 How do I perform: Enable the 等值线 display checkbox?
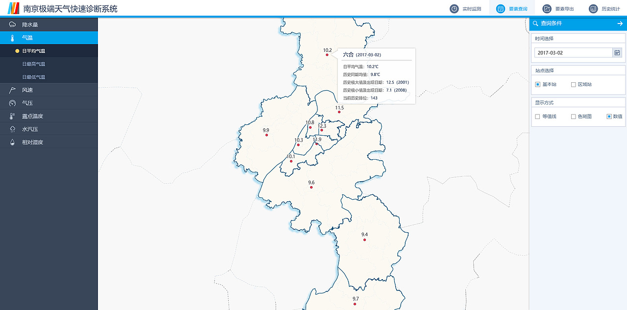(x=537, y=117)
